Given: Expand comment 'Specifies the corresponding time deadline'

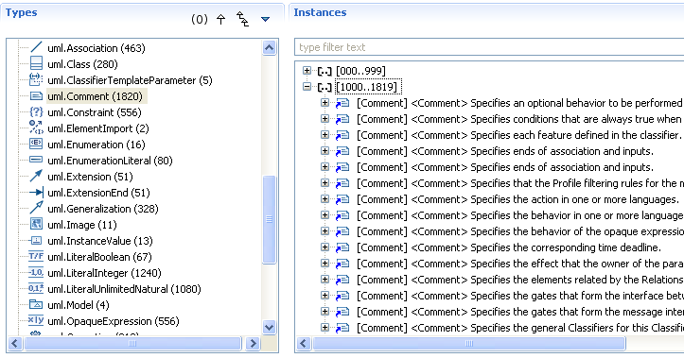Looking at the screenshot, I should click(324, 247).
